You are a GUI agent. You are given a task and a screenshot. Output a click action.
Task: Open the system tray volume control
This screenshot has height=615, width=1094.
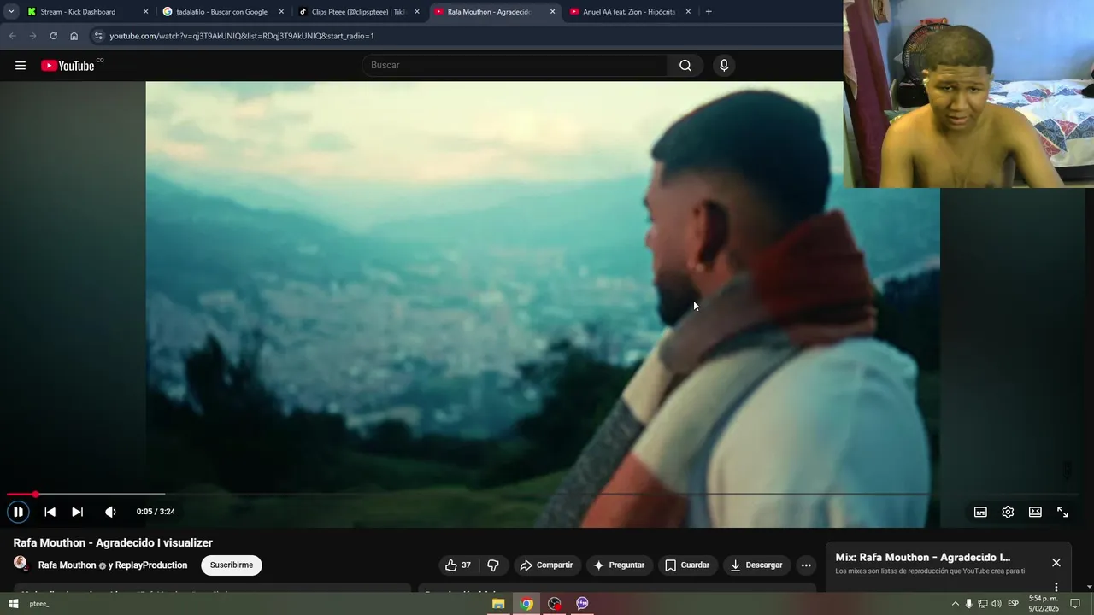click(997, 604)
